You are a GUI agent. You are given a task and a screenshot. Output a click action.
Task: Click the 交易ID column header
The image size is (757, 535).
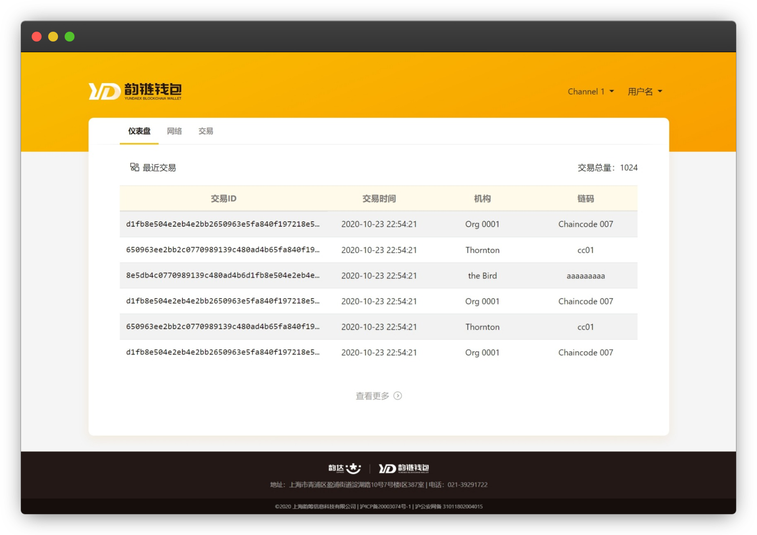point(224,199)
